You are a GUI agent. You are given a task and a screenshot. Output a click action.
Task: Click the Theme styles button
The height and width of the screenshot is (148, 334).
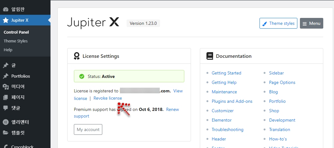coord(278,23)
